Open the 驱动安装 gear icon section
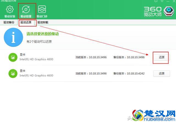Screen dimensions: 176x122 (x=10, y=11)
